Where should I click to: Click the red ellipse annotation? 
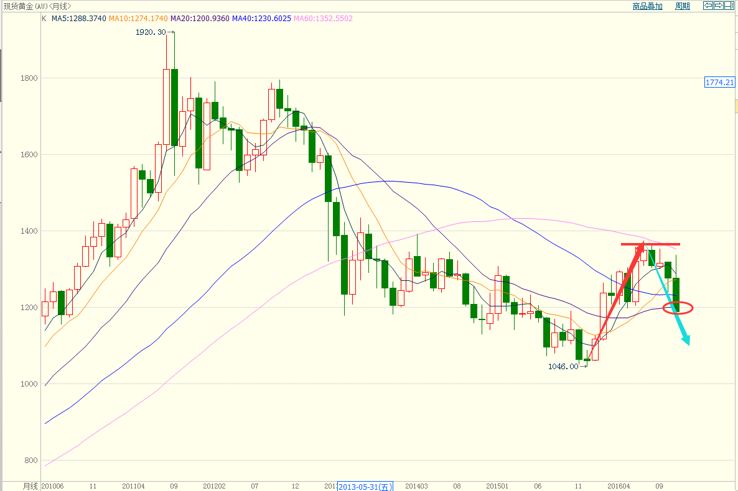tap(677, 308)
